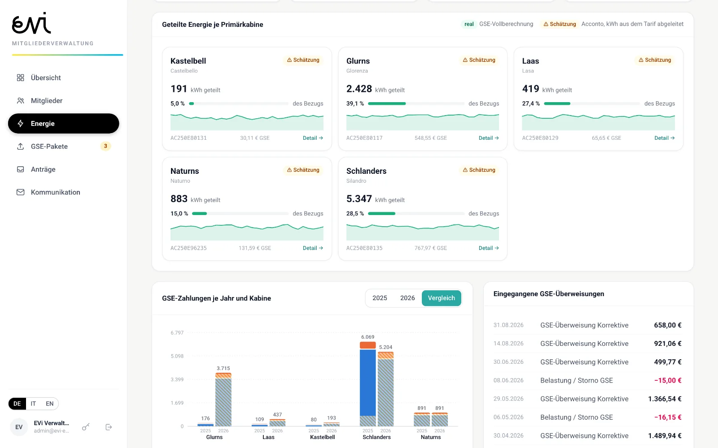Switch language to DE
Image resolution: width=718 pixels, height=448 pixels.
coord(17,404)
